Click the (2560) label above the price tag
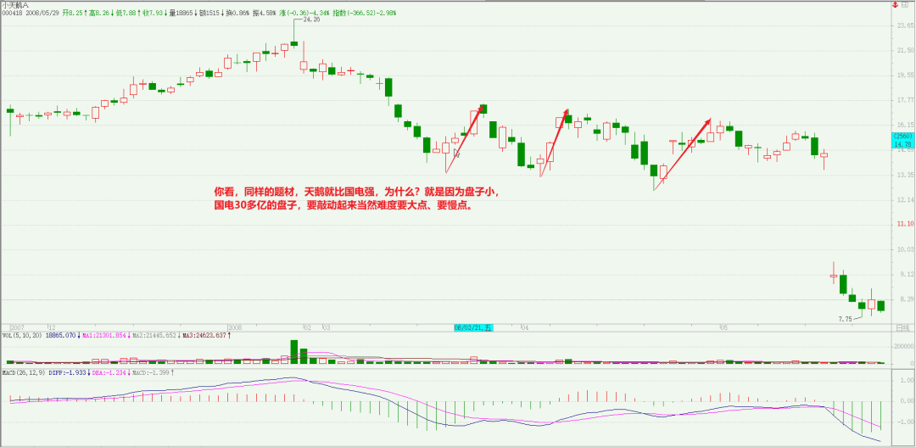This screenshot has height=447, width=916. coord(902,137)
